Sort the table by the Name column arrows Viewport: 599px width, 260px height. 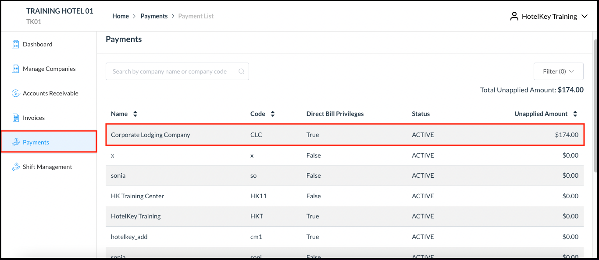click(135, 113)
